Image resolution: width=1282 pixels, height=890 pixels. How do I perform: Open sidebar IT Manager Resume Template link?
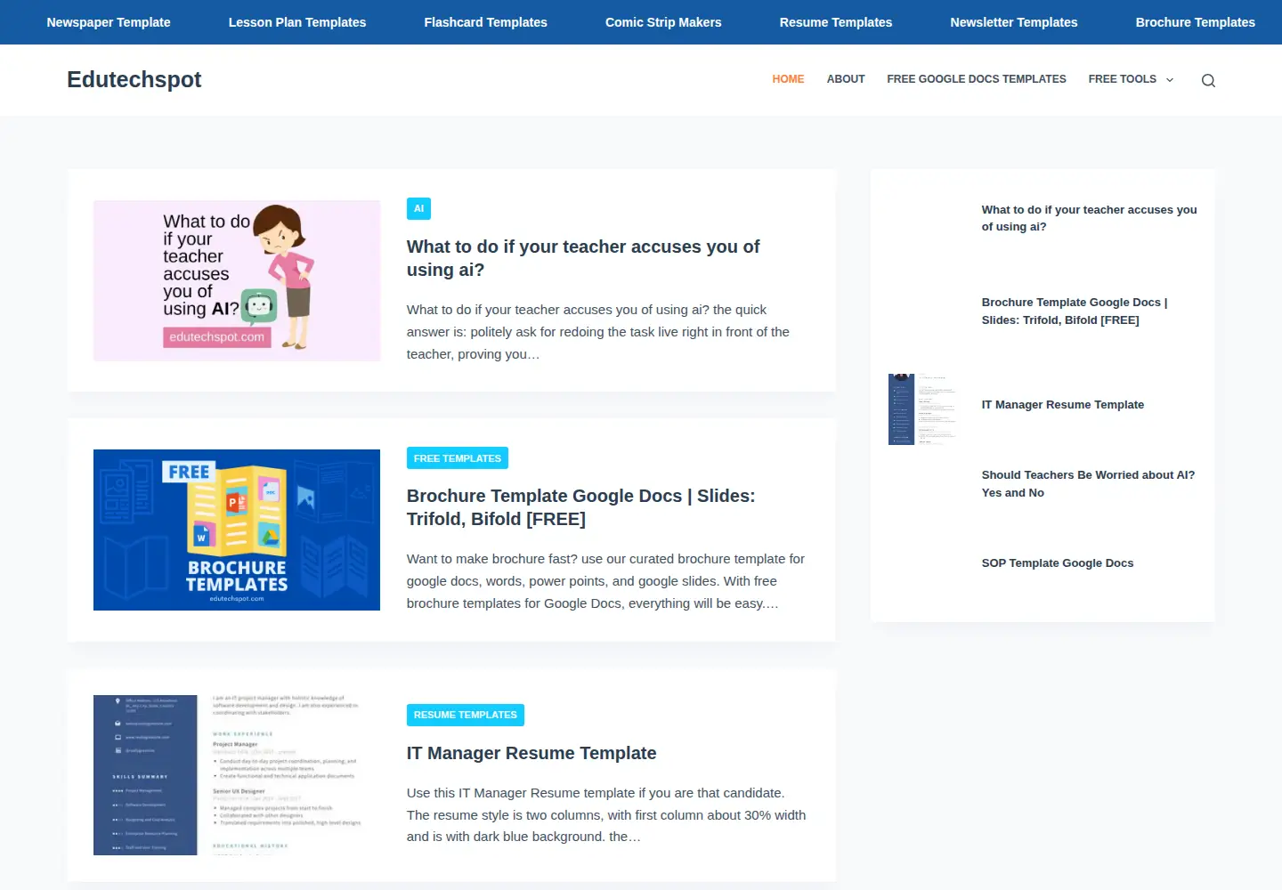coord(1063,405)
